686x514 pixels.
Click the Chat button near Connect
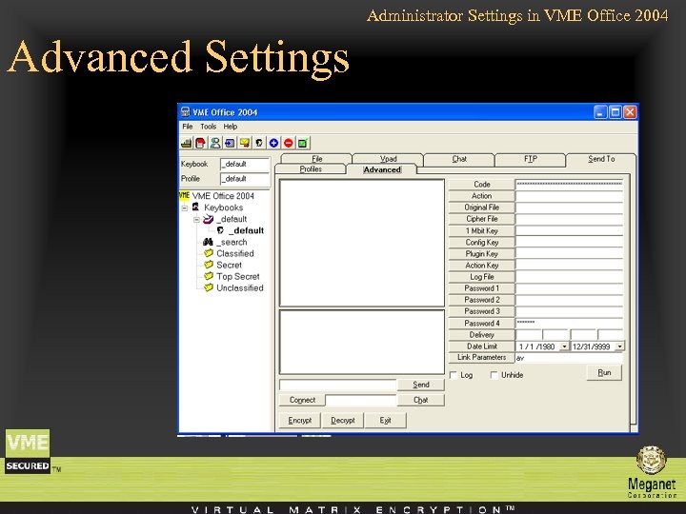(x=421, y=400)
